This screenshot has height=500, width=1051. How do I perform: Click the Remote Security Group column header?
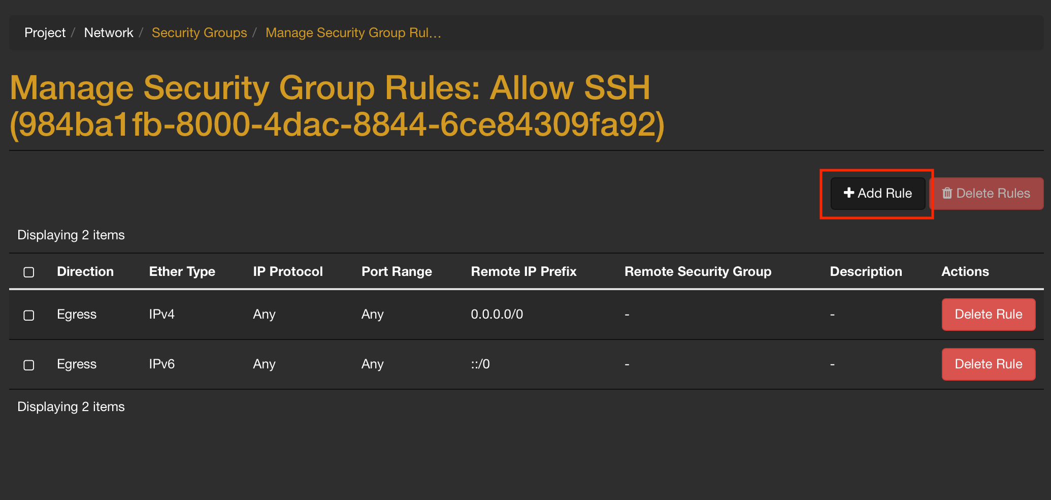[x=698, y=271]
